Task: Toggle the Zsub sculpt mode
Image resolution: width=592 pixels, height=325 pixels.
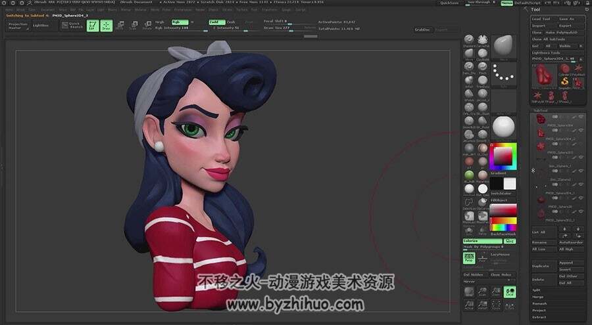Action: 231,22
